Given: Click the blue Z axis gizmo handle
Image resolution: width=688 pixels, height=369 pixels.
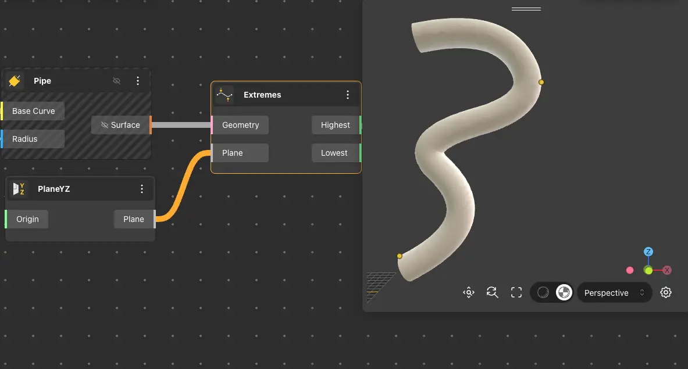Looking at the screenshot, I should click(648, 252).
